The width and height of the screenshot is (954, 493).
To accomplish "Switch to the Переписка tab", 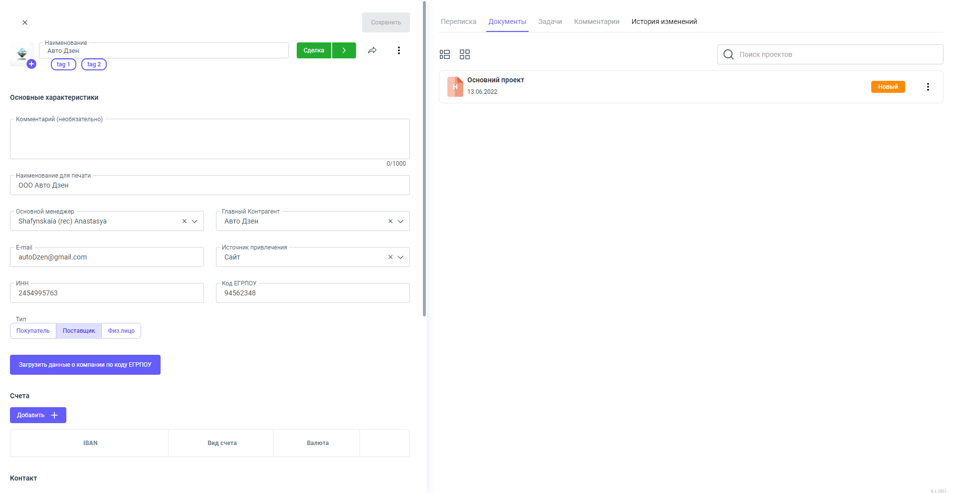I will 458,21.
